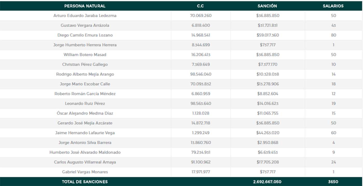Click Óscar Alejandro Medina Díaz's salarios value
This screenshot has height=186, width=363.
[x=333, y=113]
